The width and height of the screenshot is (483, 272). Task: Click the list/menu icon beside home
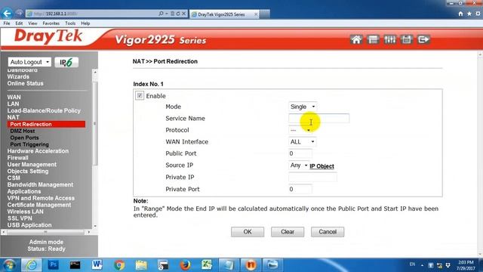[373, 39]
